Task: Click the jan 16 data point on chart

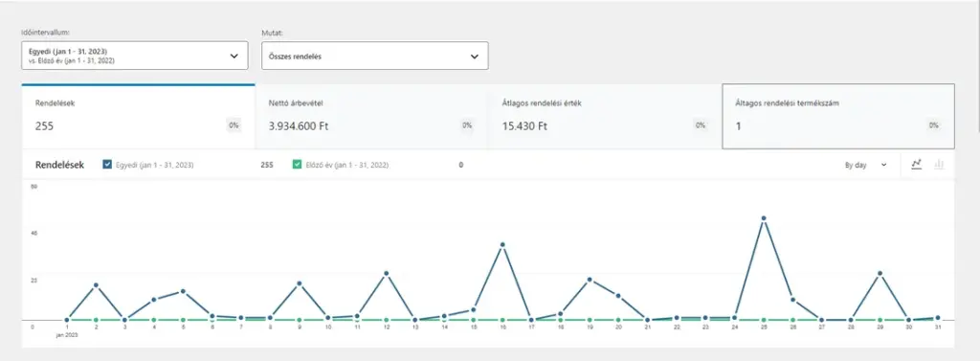Action: pyautogui.click(x=502, y=244)
